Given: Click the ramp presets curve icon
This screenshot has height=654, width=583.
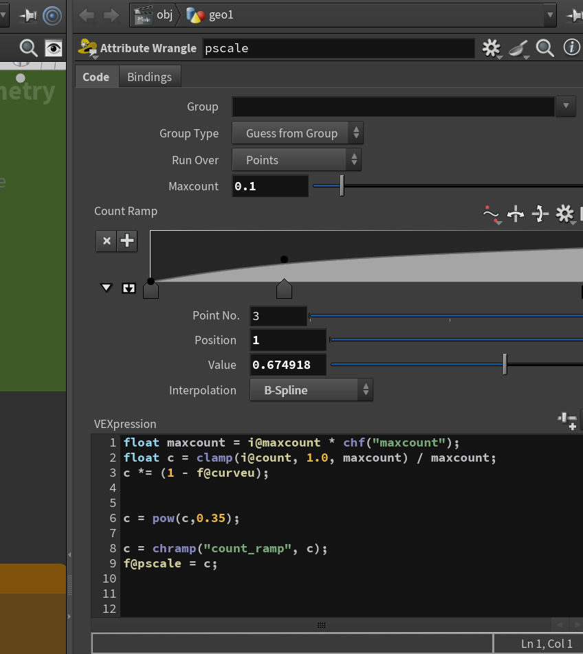Looking at the screenshot, I should point(491,214).
